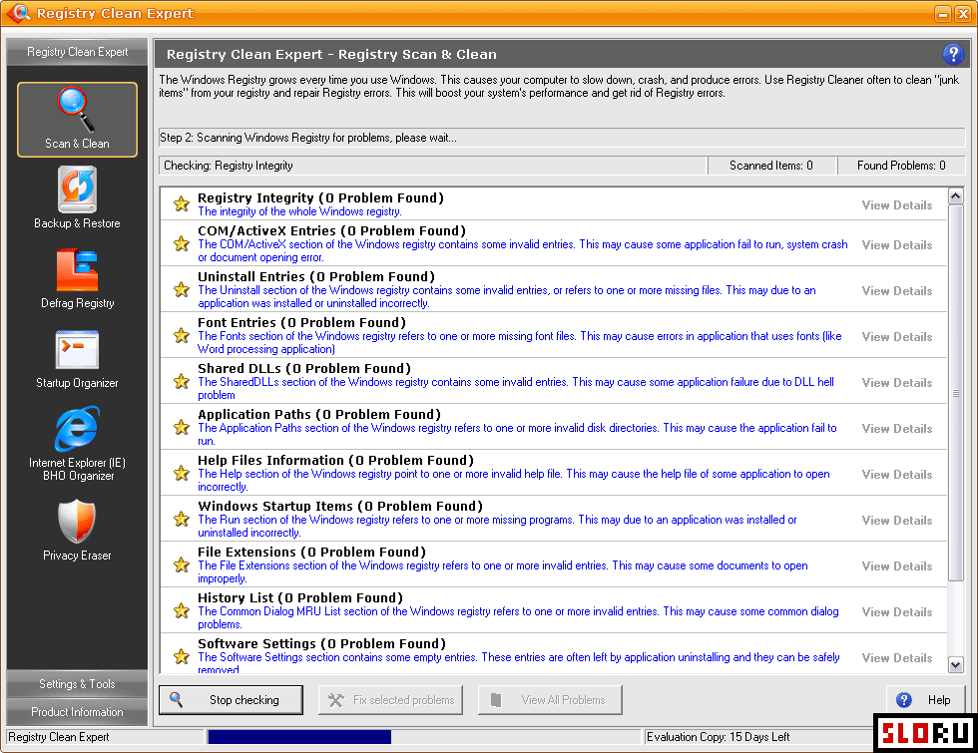View Details for Windows Startup Items

897,521
